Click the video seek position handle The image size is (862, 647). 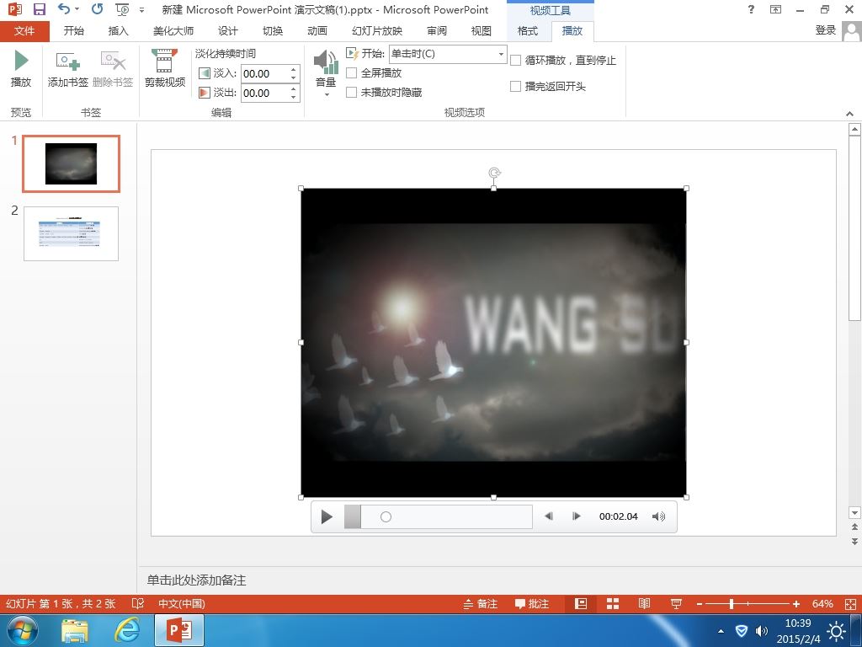click(x=386, y=516)
